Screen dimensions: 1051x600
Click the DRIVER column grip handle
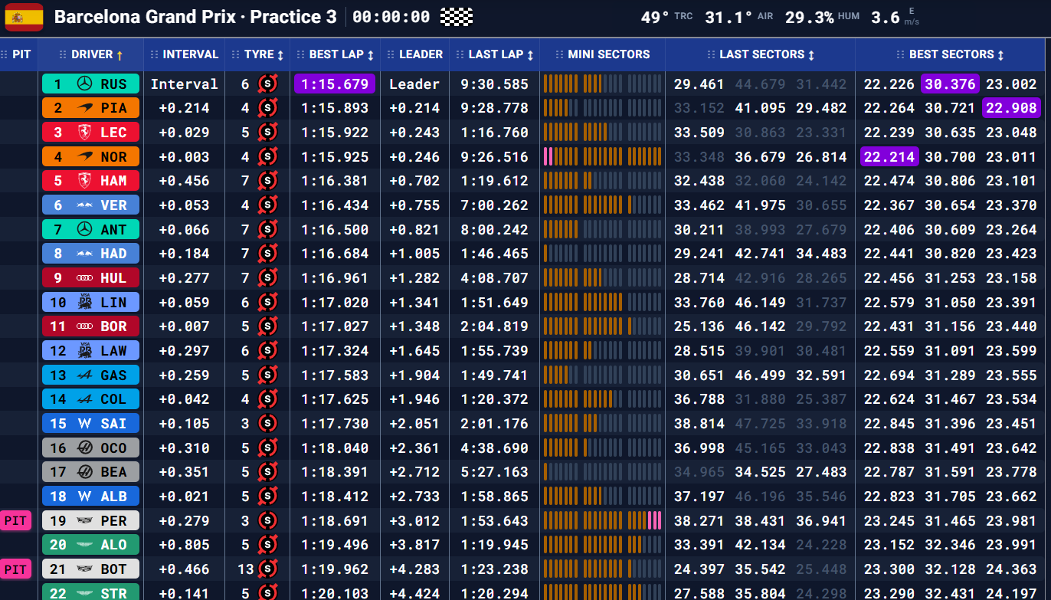pos(64,54)
